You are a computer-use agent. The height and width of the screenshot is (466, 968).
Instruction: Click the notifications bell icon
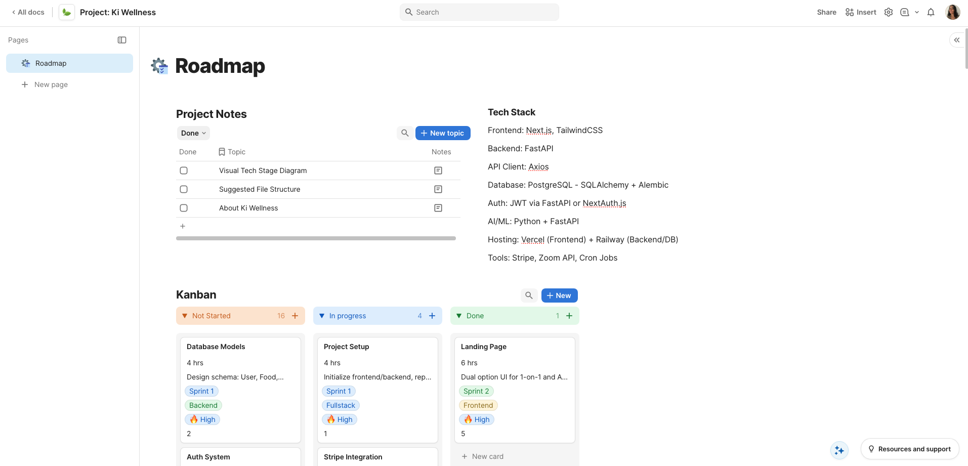[931, 12]
